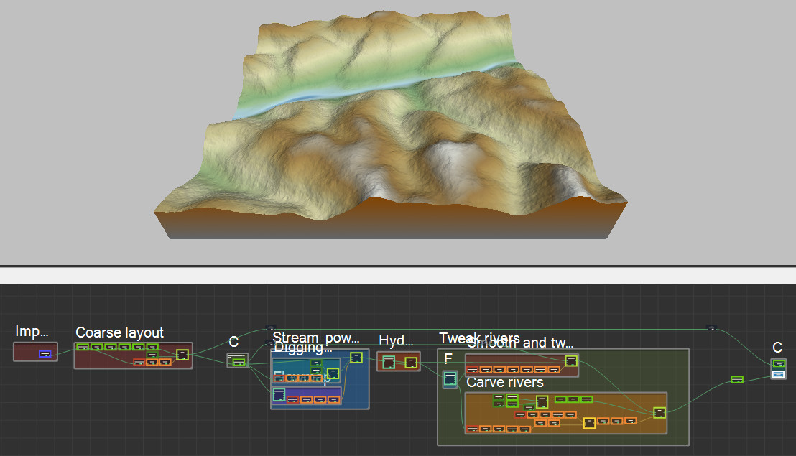796x456 pixels.
Task: Click the teal node at the Flowmap group's left
Action: point(279,394)
